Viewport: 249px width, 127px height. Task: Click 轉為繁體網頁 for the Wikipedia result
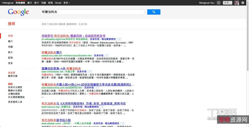pyautogui.click(x=109, y=39)
